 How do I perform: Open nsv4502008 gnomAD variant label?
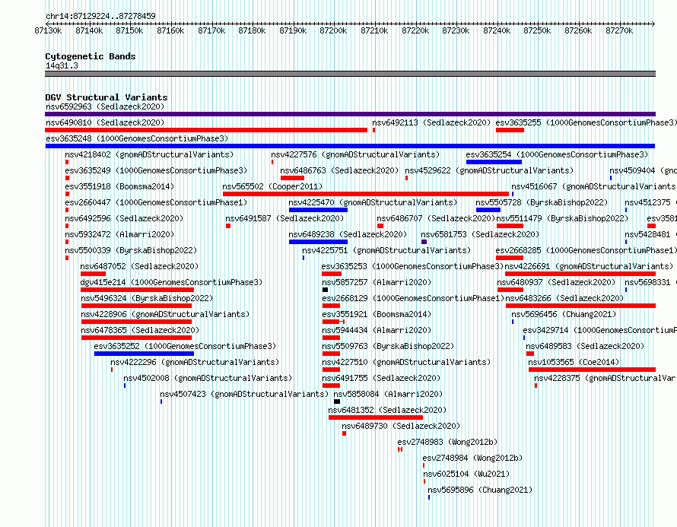point(208,378)
